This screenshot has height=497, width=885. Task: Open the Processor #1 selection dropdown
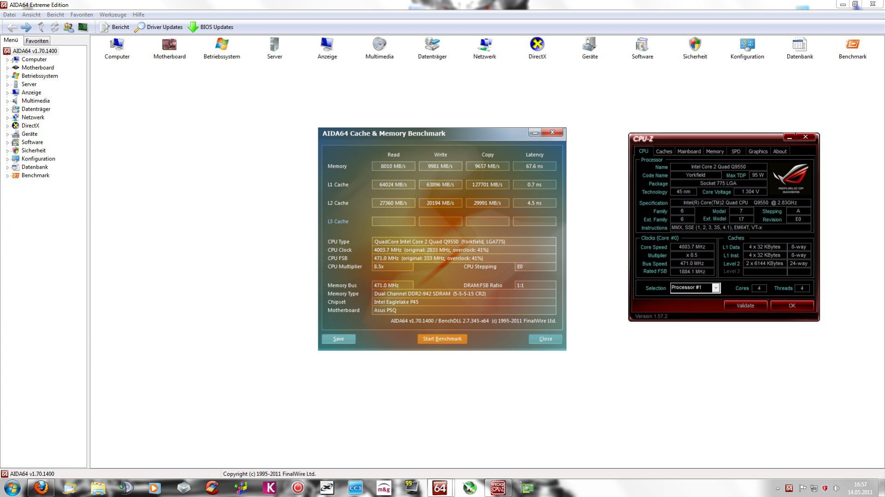coord(716,288)
